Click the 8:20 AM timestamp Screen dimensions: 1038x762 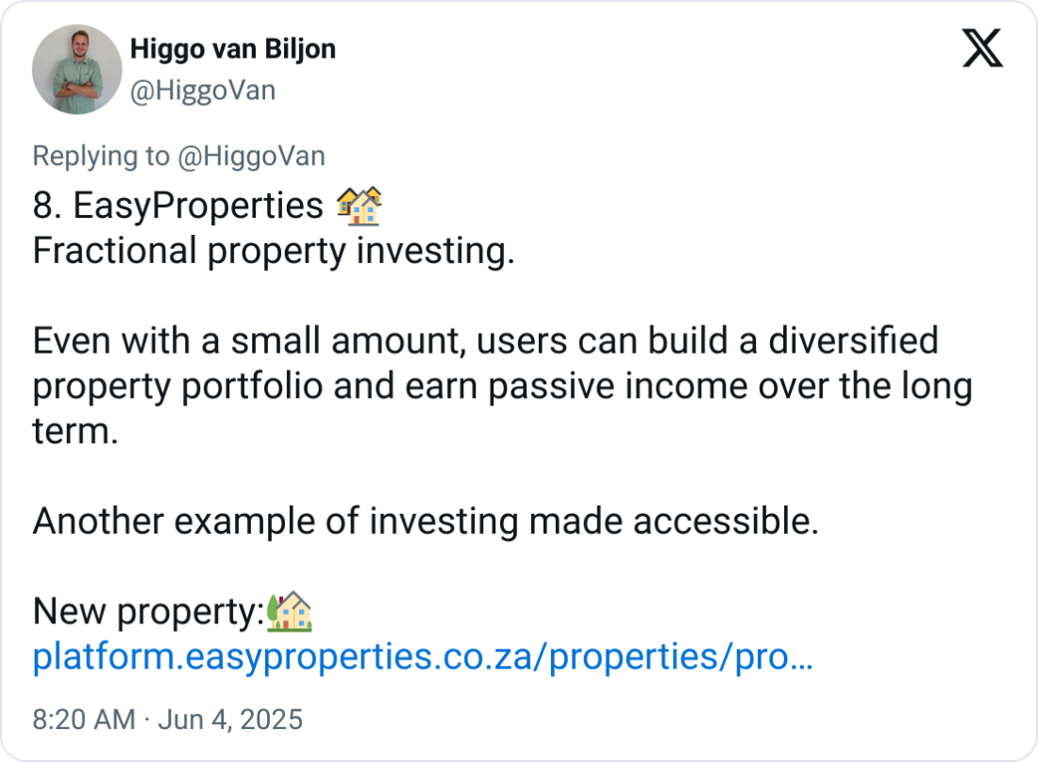pyautogui.click(x=84, y=720)
